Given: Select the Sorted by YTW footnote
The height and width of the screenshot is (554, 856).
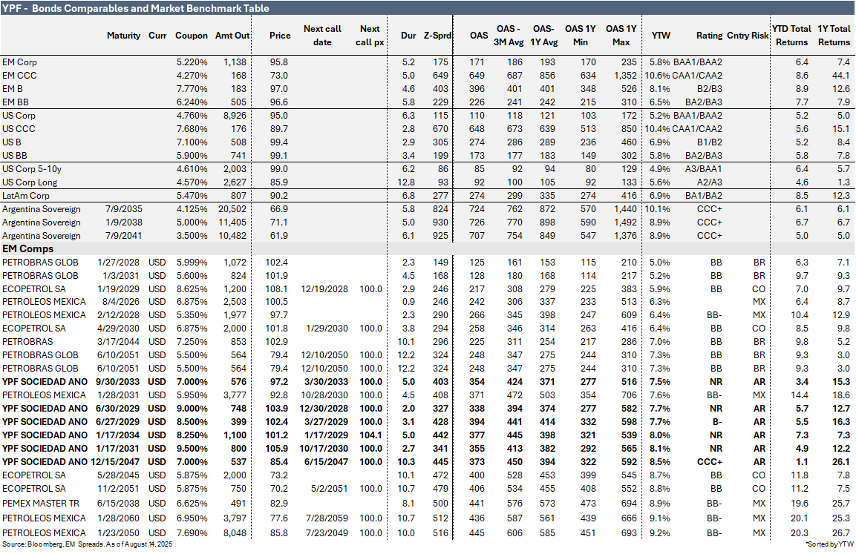Looking at the screenshot, I should [829, 544].
